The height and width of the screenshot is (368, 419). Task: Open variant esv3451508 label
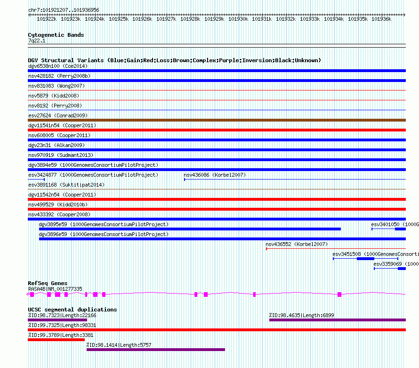pos(376,254)
